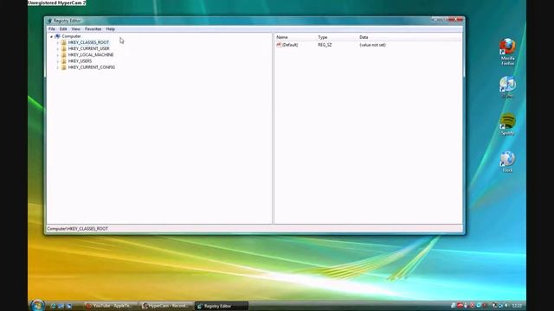Click the HKEY_USERS folder icon
Viewport: 554px width, 311px height.
pos(64,61)
